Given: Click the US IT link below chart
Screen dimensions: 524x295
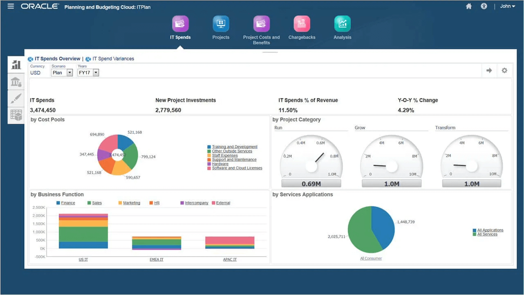Looking at the screenshot, I should [x=83, y=259].
